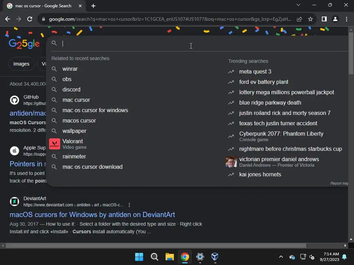The width and height of the screenshot is (354, 265).
Task: Reload the current Google page
Action: pos(30,19)
